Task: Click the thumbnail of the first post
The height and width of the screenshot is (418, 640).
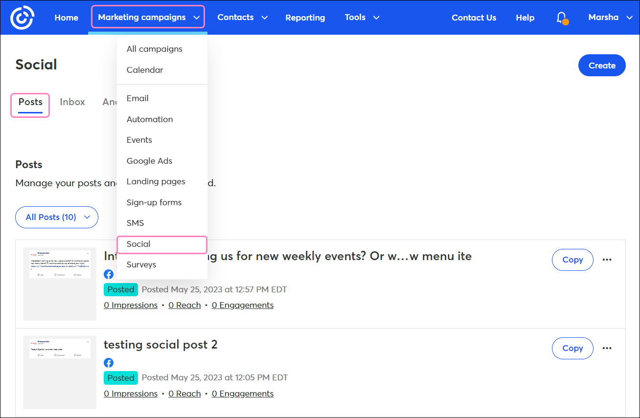Action: pyautogui.click(x=59, y=284)
